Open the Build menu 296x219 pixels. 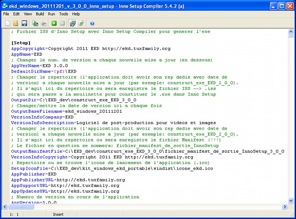(x=40, y=14)
